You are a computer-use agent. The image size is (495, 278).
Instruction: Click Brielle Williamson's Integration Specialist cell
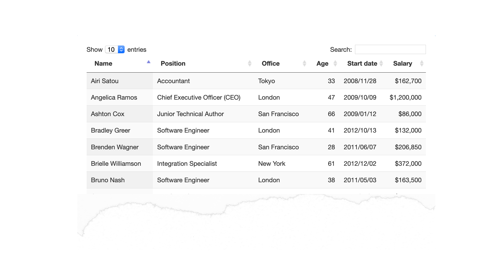[x=187, y=164]
